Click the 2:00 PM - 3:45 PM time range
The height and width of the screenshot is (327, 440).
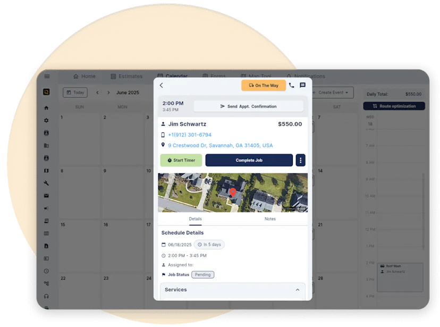(187, 256)
